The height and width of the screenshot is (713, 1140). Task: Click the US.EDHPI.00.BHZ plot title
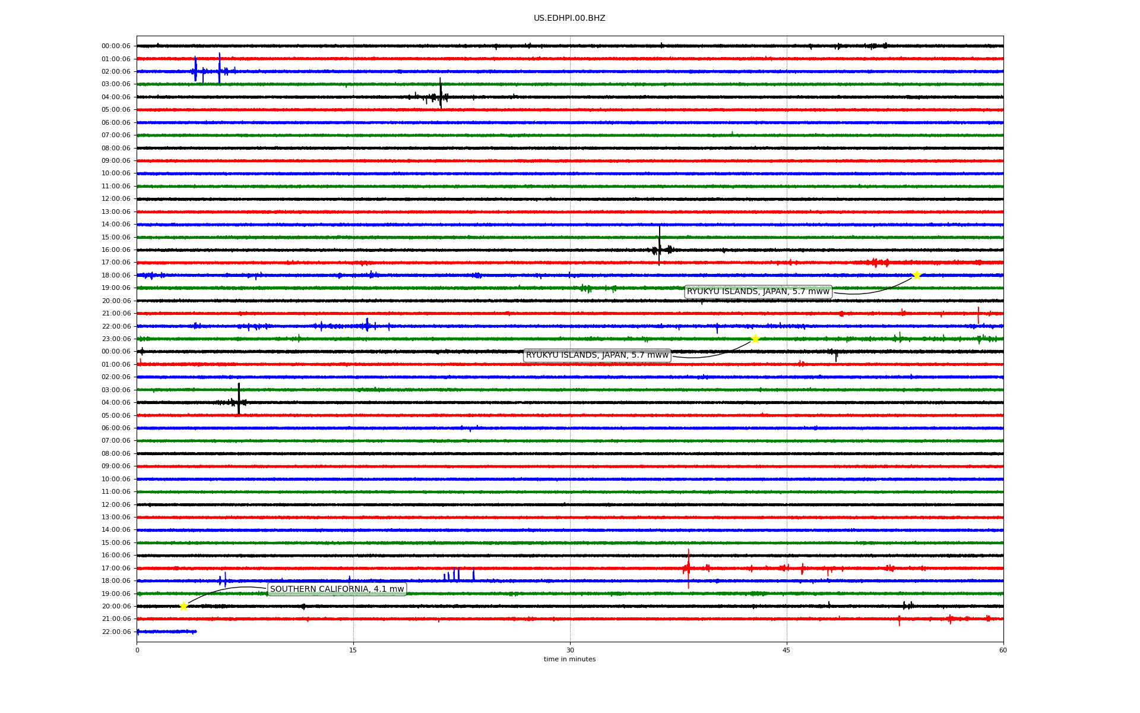[x=569, y=18]
